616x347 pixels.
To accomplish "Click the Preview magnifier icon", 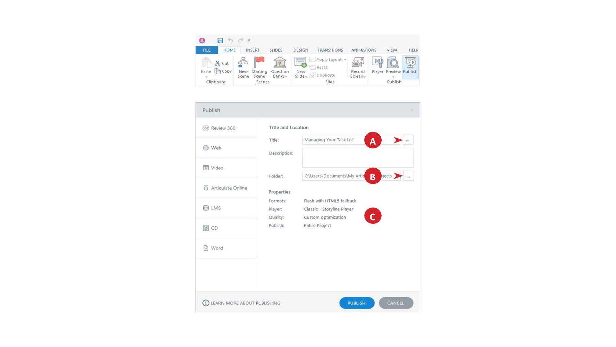I will tap(393, 62).
